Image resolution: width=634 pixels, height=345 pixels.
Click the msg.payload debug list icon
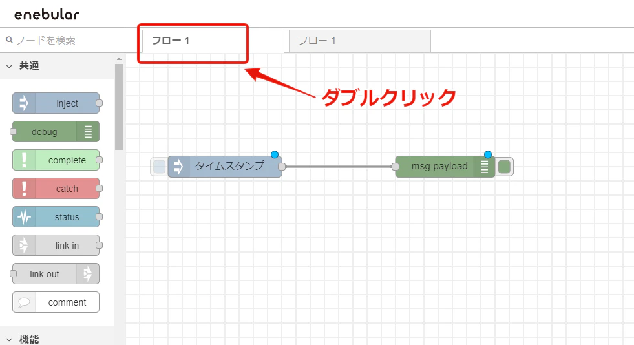[x=485, y=167]
